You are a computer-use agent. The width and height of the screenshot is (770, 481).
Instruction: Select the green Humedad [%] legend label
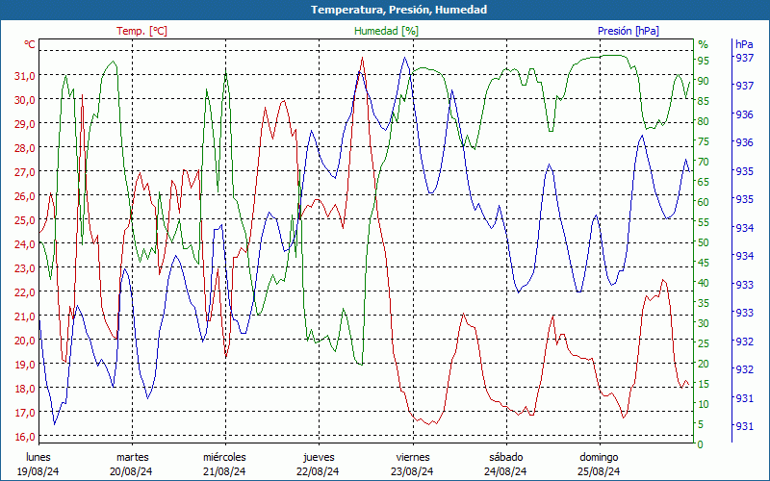pos(387,31)
